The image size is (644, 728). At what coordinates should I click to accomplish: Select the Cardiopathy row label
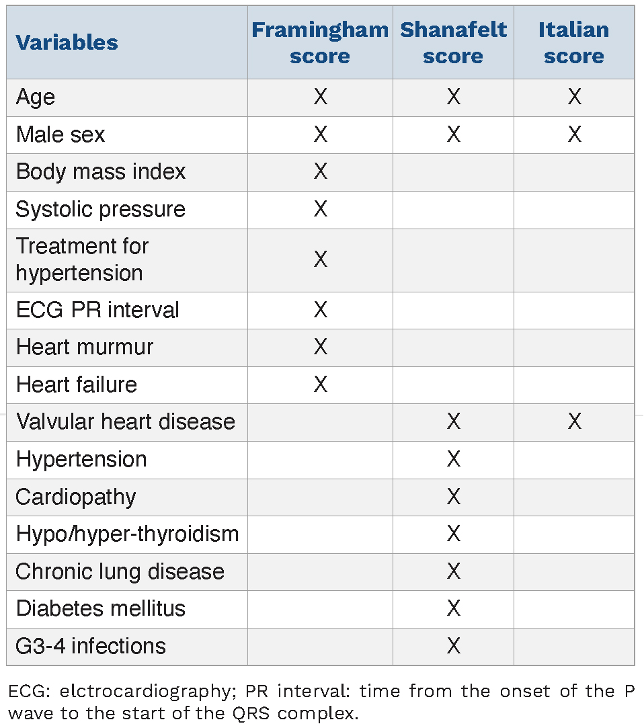point(76,497)
